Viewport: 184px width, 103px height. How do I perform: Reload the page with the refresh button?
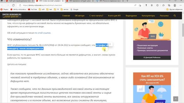coord(14,5)
